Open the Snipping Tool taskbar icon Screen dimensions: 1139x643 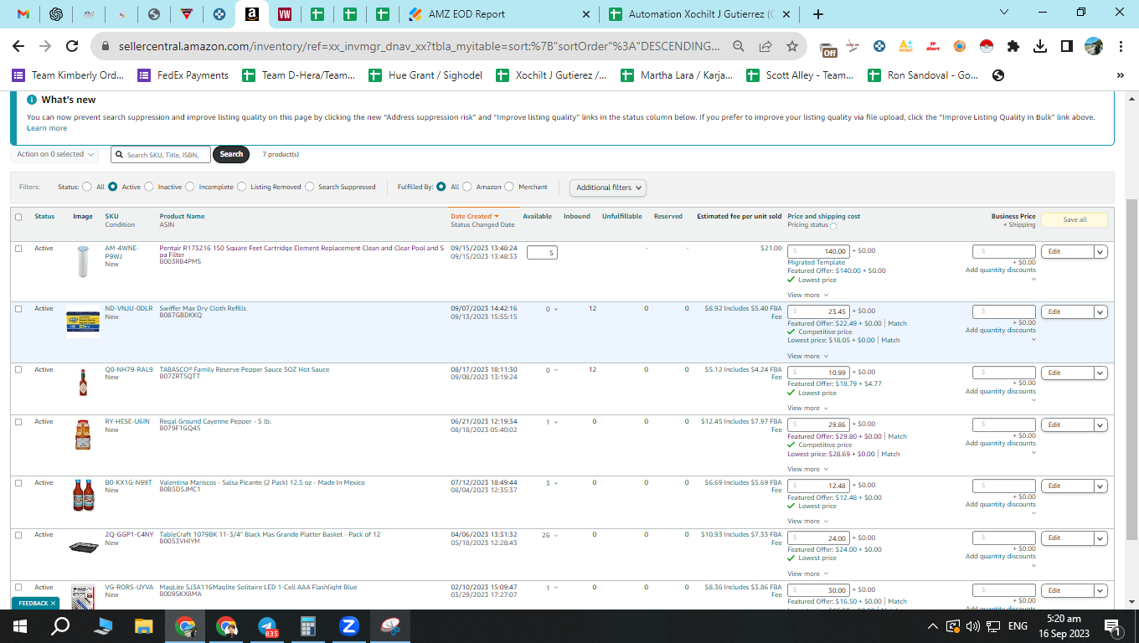[391, 626]
